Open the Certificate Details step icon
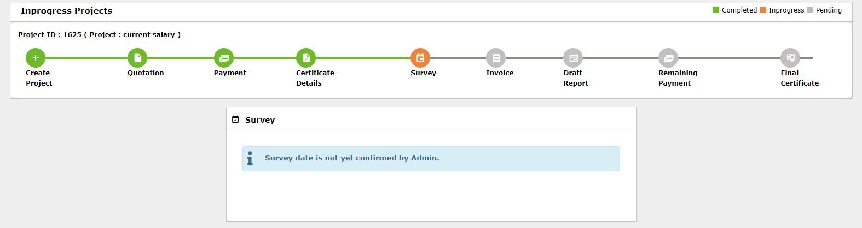 tap(306, 58)
